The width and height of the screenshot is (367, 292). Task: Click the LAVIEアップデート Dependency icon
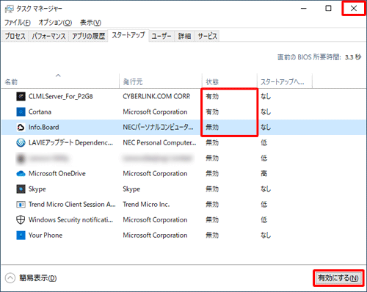click(x=21, y=142)
